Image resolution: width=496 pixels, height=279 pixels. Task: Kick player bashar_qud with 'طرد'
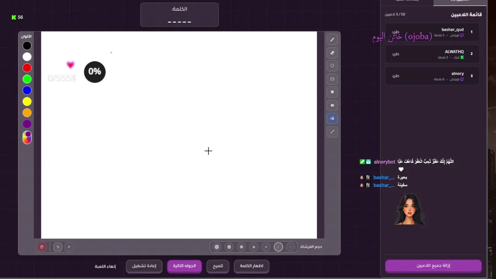(x=395, y=32)
